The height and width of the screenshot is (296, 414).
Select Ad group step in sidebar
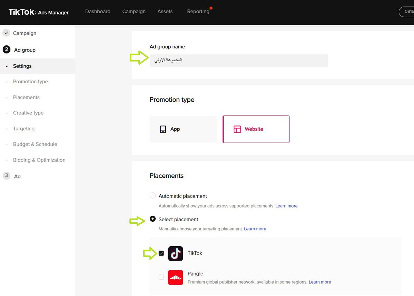click(x=25, y=50)
